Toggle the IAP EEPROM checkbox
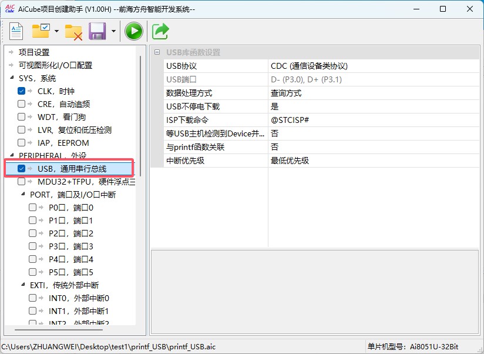484x354 pixels. (x=21, y=143)
